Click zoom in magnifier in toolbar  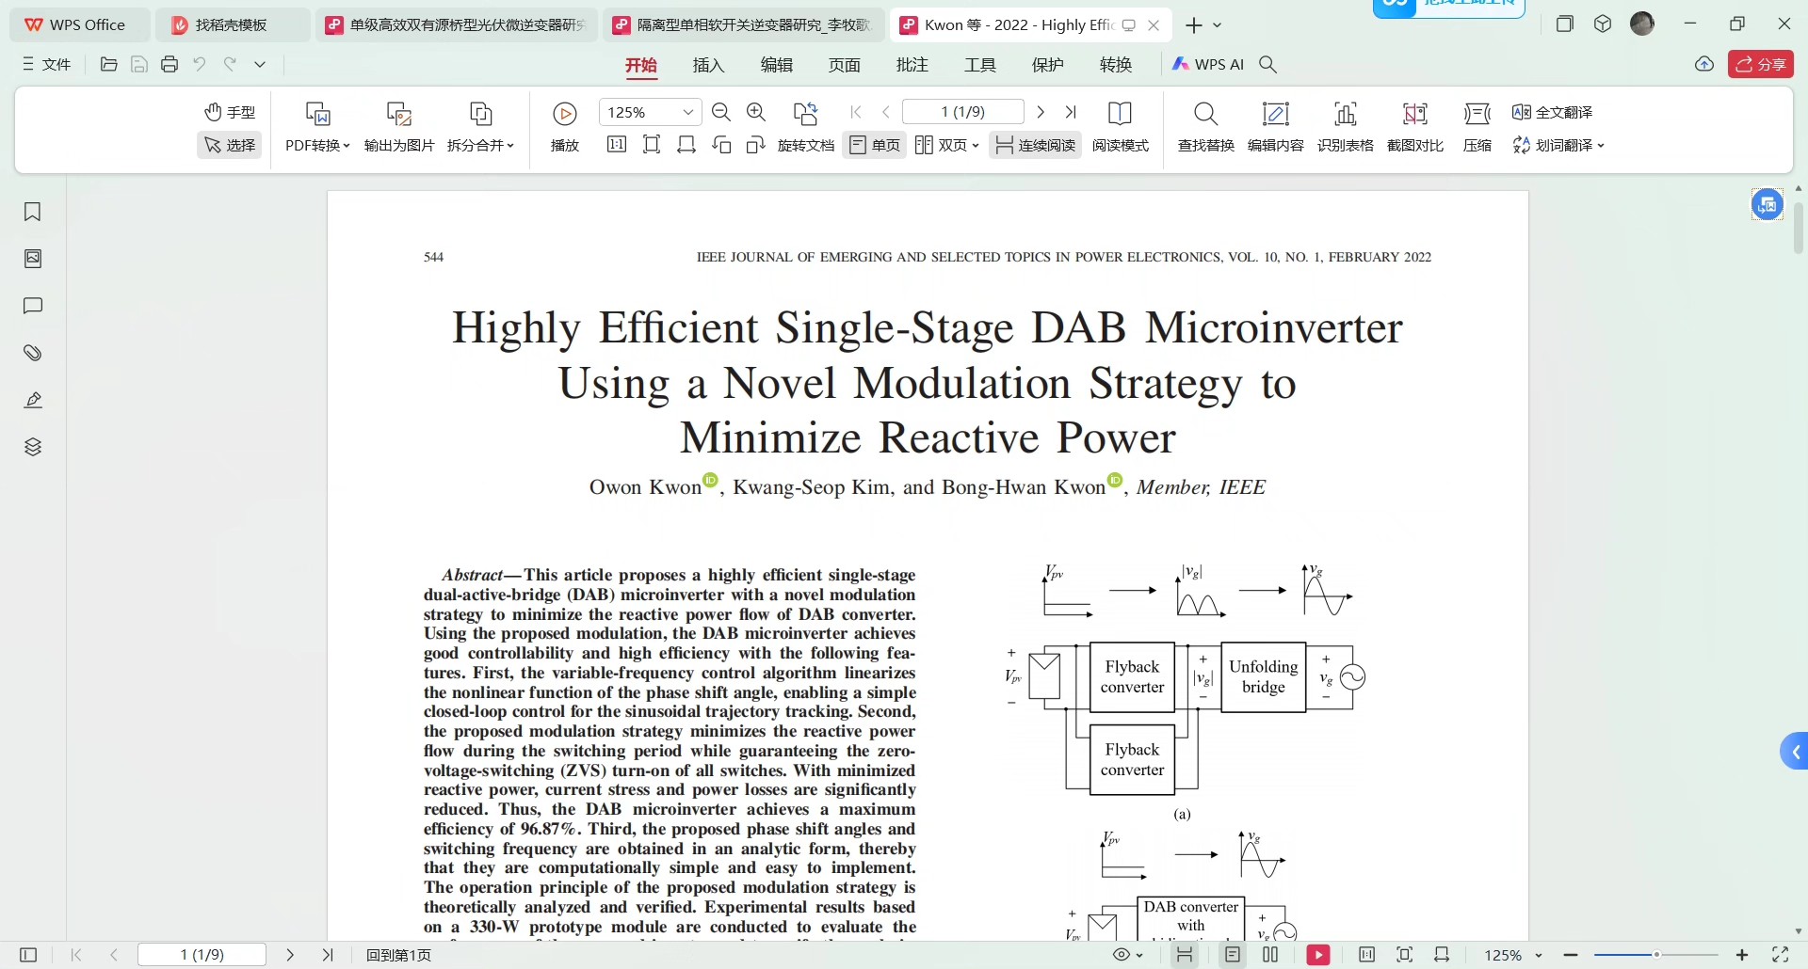(x=756, y=112)
